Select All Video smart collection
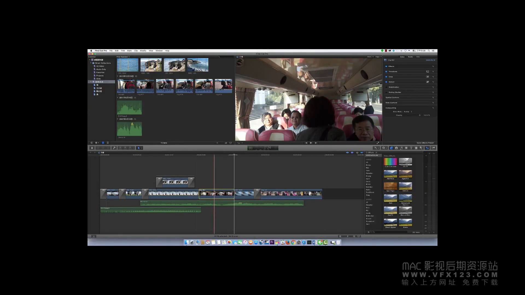Screen dimensions: 525x295 pyautogui.click(x=100, y=66)
